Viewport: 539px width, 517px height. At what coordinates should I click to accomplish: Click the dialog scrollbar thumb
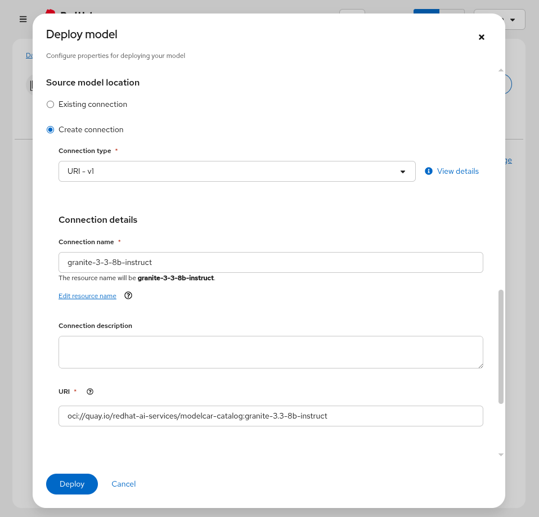point(501,347)
